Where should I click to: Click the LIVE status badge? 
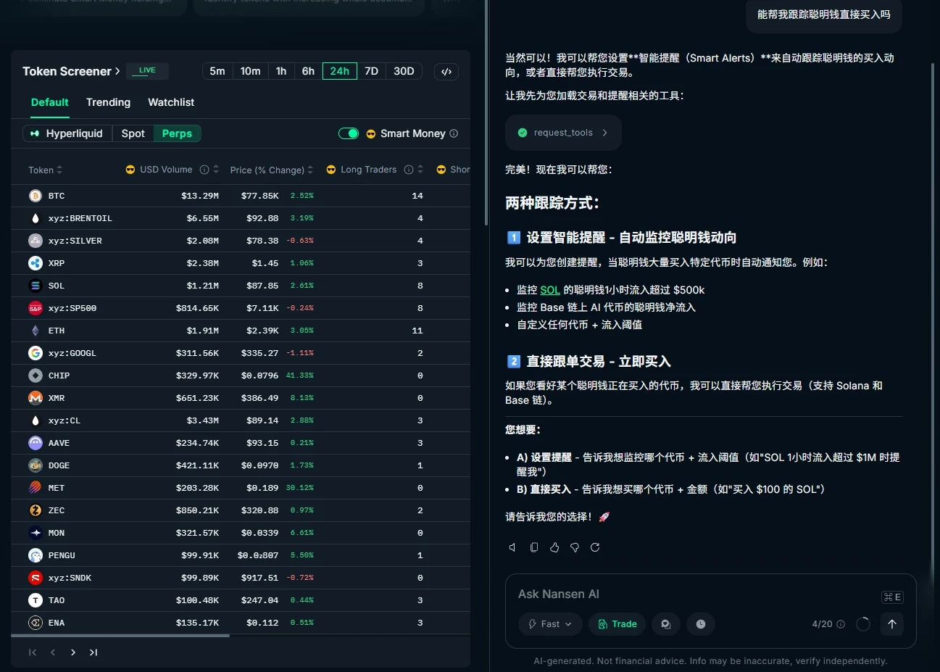tap(148, 70)
